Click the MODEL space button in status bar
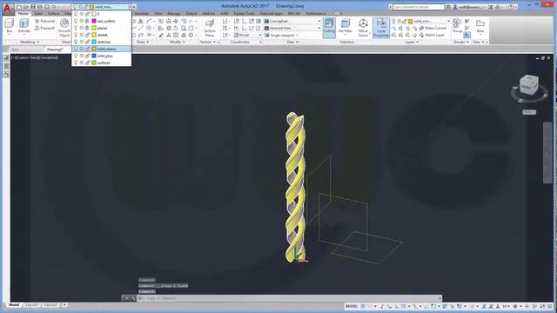 [x=352, y=306]
